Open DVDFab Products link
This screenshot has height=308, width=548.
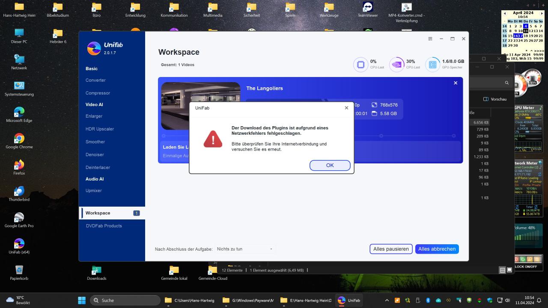[104, 226]
